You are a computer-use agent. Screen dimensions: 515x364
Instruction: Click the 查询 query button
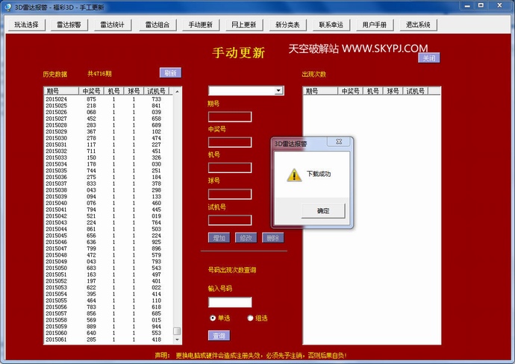(218, 336)
